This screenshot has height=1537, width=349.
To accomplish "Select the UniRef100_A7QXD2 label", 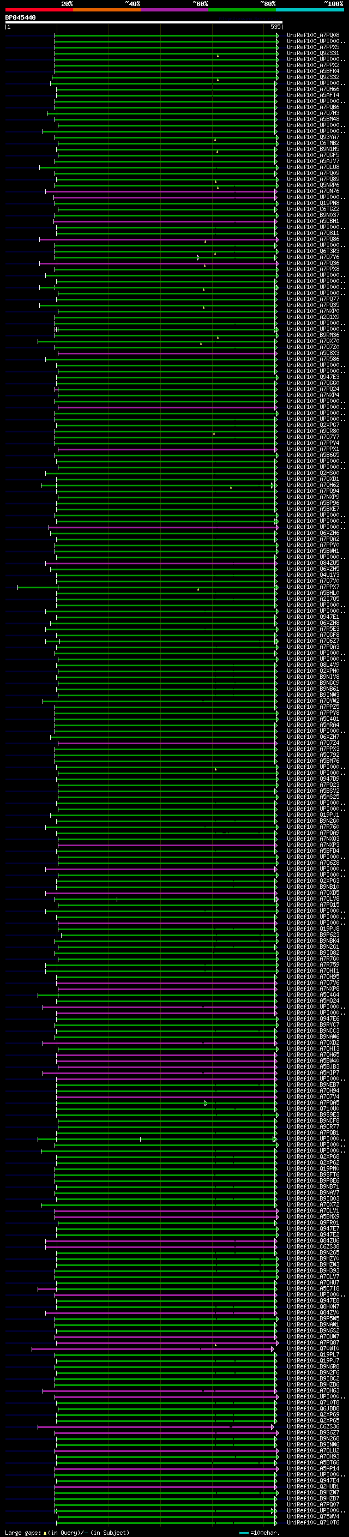I will [x=312, y=1042].
